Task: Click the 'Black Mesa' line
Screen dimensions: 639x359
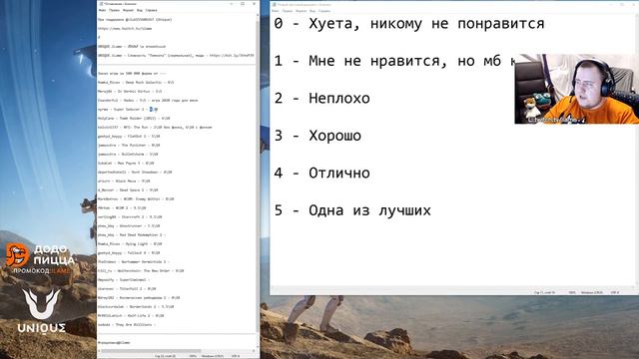Action: pos(124,180)
